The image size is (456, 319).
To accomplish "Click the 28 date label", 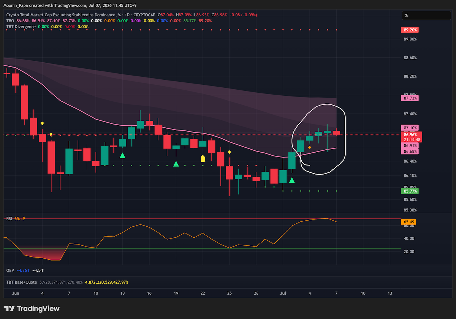I will 256,294.
